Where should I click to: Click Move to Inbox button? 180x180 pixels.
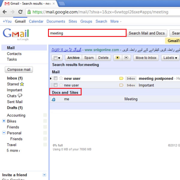[146, 58]
